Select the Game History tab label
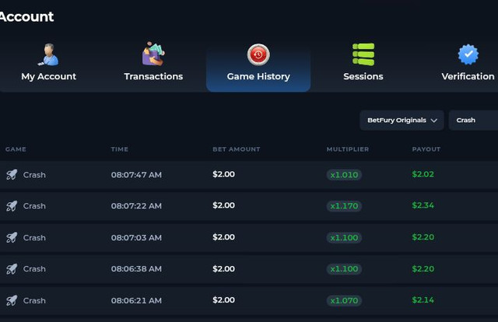The height and width of the screenshot is (322, 498). tap(258, 76)
